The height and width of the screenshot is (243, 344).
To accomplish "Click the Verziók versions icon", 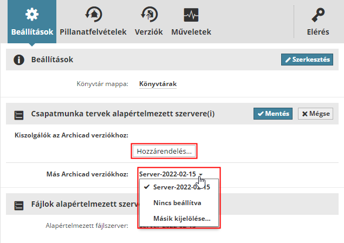I will point(148,14).
